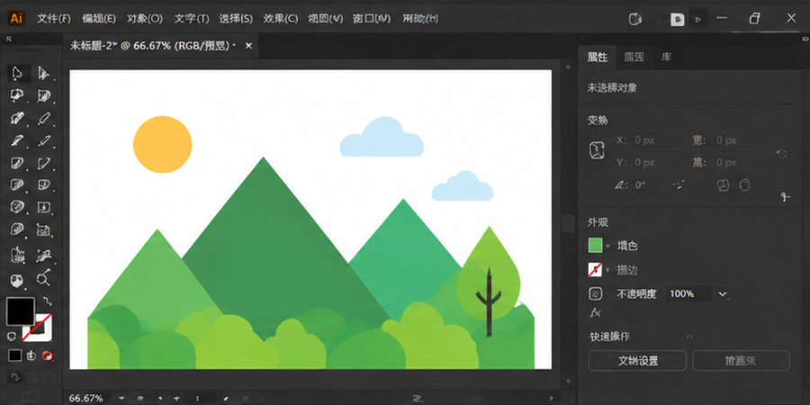The width and height of the screenshot is (810, 405).
Task: Select the none mode button in toolbar
Action: (47, 355)
